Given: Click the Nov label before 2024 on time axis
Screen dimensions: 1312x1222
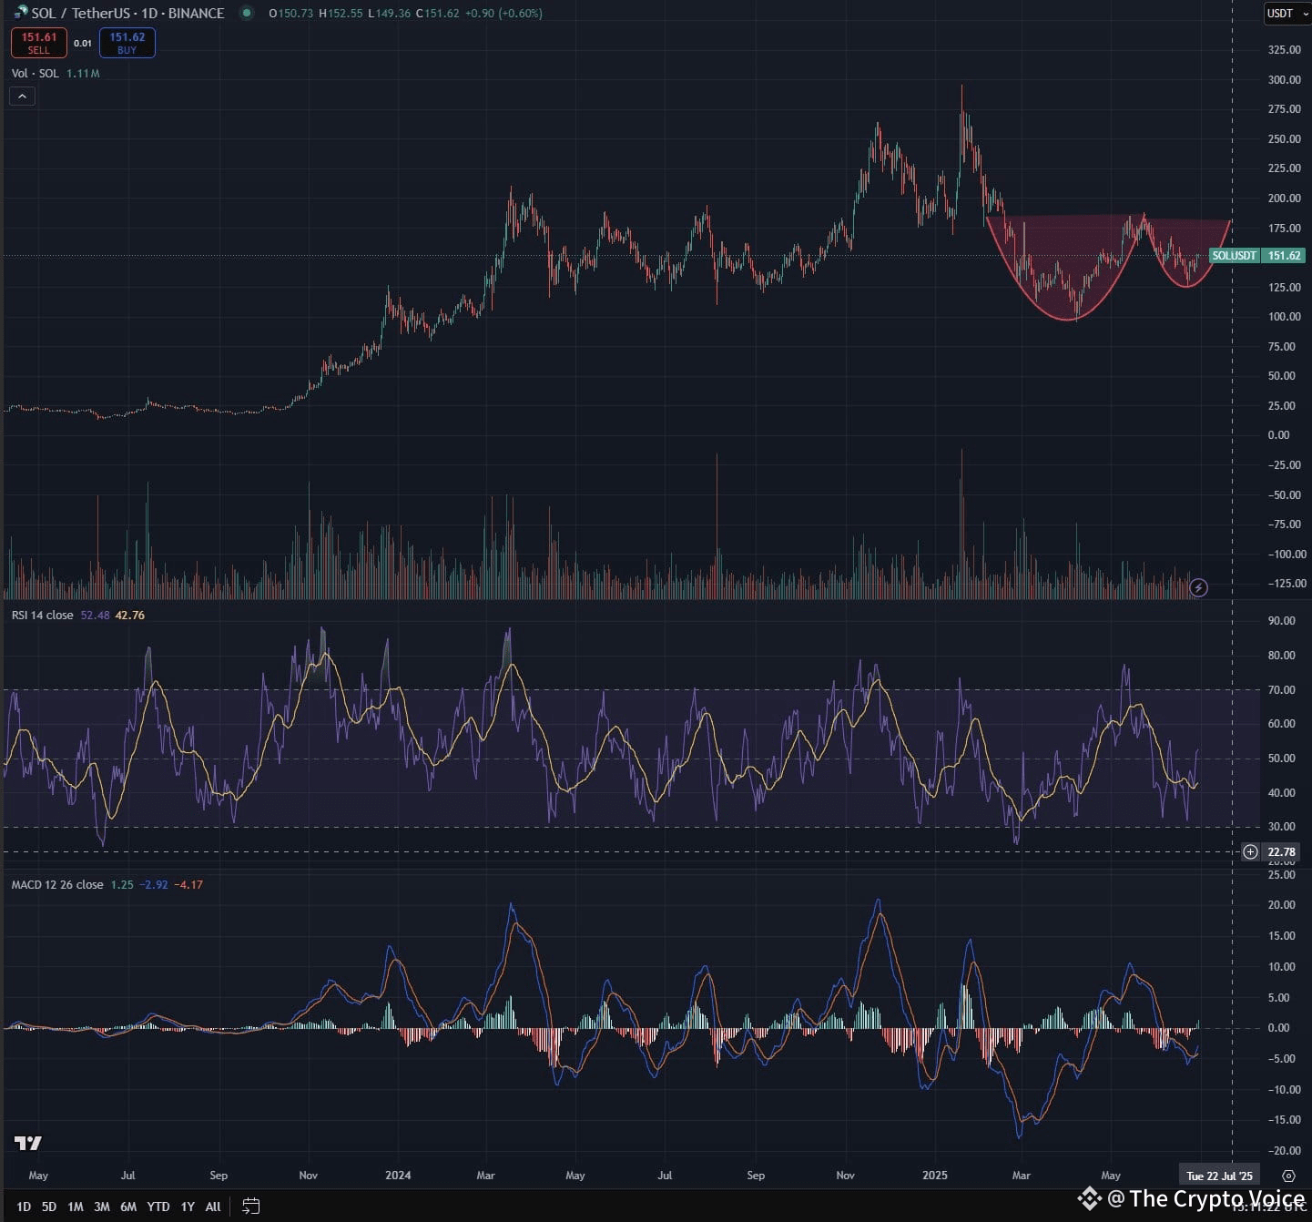Looking at the screenshot, I should click(309, 1176).
